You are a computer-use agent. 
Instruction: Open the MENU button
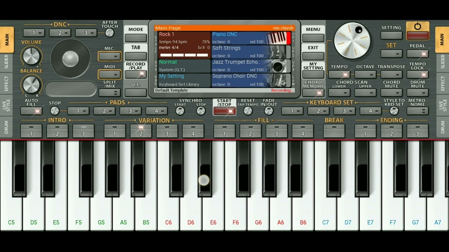click(x=313, y=38)
